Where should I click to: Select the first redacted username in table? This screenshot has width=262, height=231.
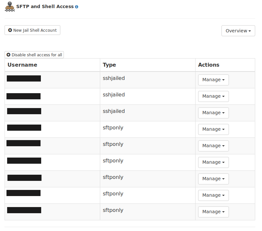(x=24, y=79)
